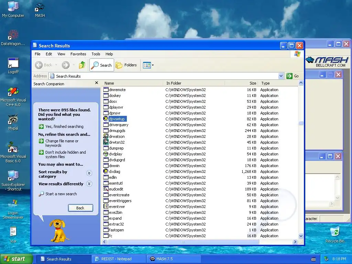
Task: Open the Help menu
Action: pyautogui.click(x=109, y=54)
